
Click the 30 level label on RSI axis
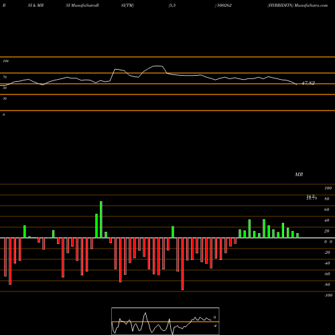coord(5,98)
